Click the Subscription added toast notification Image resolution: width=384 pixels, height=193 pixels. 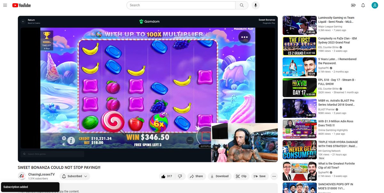30,187
